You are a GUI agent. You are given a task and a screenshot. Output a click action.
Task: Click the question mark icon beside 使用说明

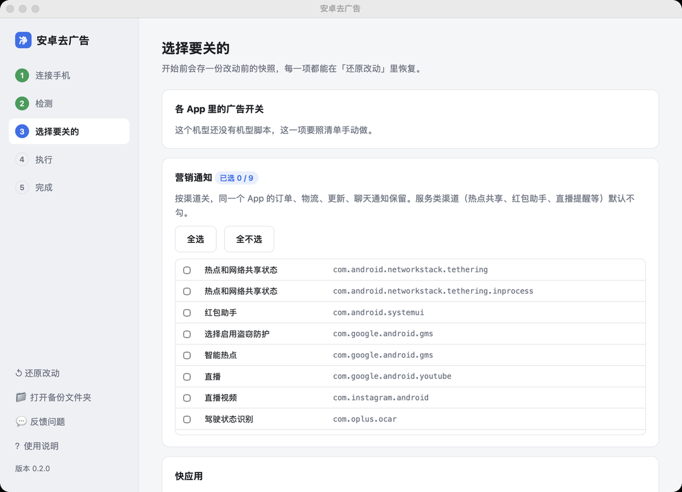[x=17, y=446]
